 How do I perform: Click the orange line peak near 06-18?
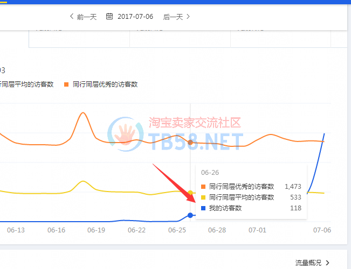[82, 113]
